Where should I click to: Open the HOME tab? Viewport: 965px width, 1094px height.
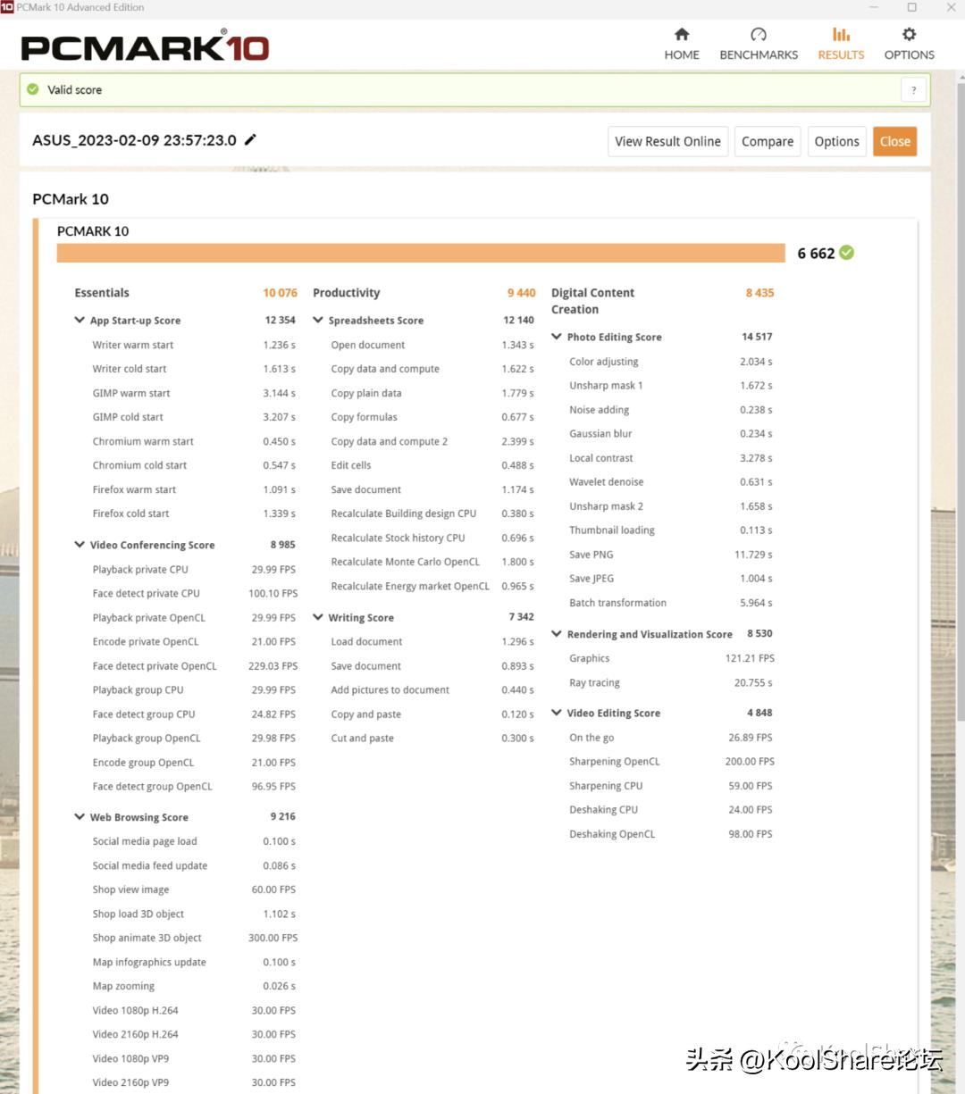pyautogui.click(x=682, y=44)
